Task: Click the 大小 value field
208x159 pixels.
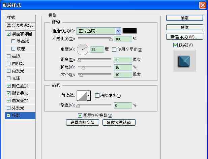Action: [123, 75]
